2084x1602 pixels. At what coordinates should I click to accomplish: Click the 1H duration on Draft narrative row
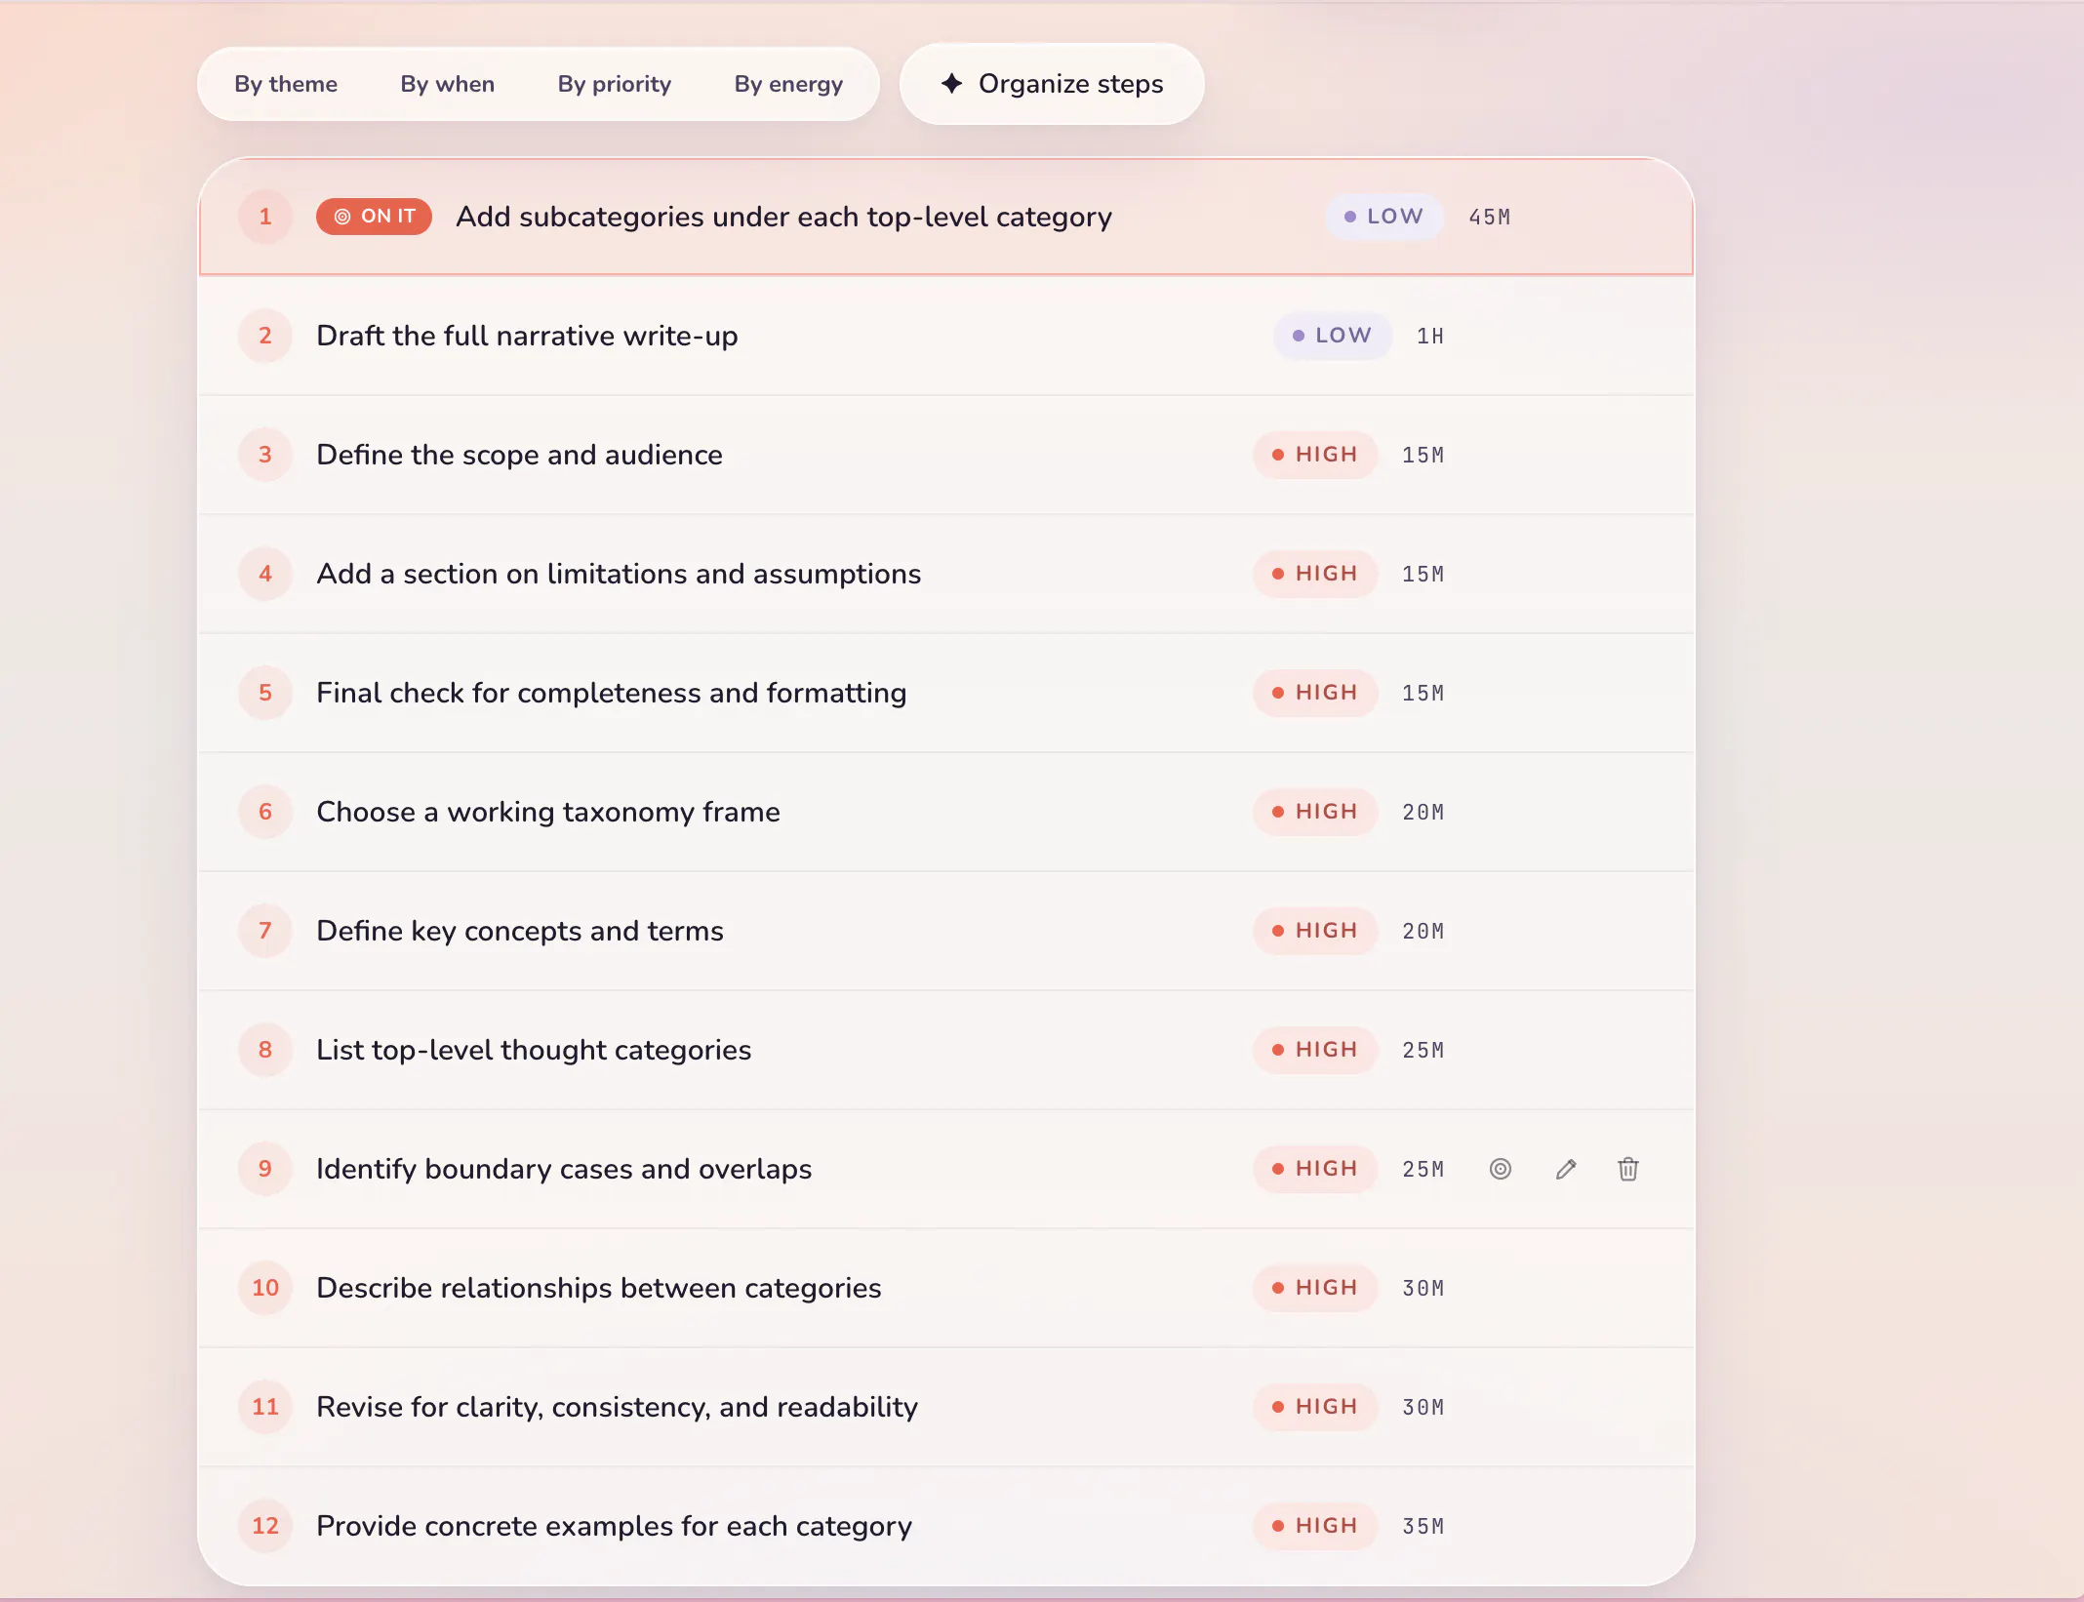coord(1430,337)
